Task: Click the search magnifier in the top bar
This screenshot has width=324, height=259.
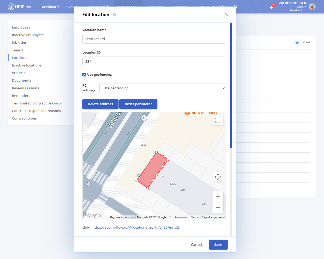Action: coord(235,7)
